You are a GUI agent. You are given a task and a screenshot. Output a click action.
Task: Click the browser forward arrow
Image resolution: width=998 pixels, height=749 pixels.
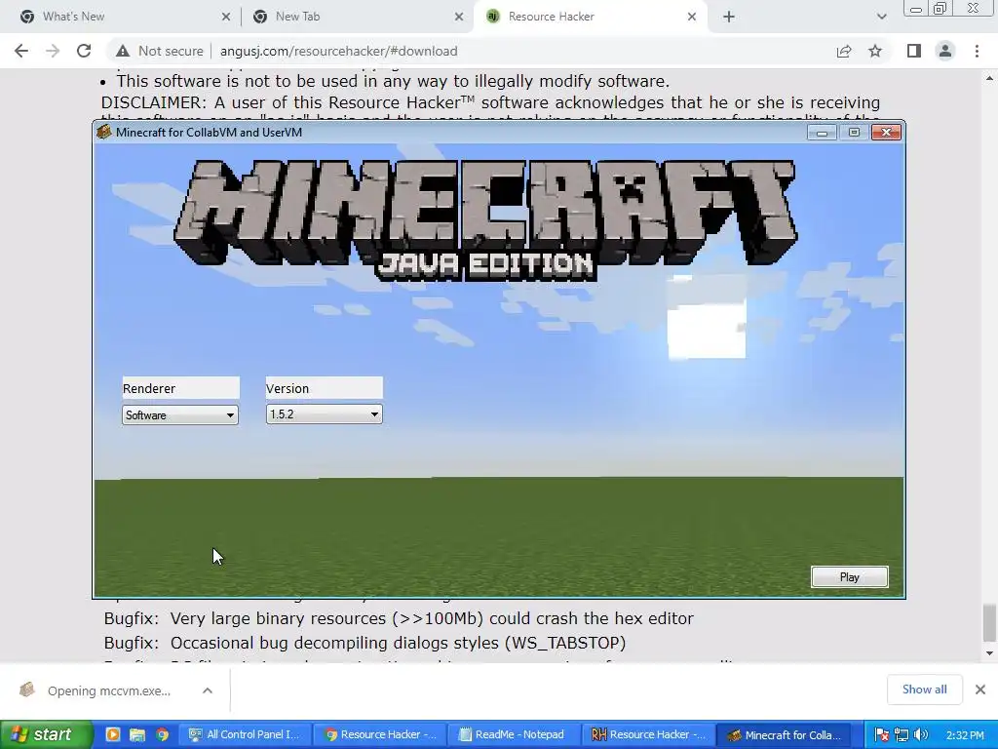pos(53,51)
